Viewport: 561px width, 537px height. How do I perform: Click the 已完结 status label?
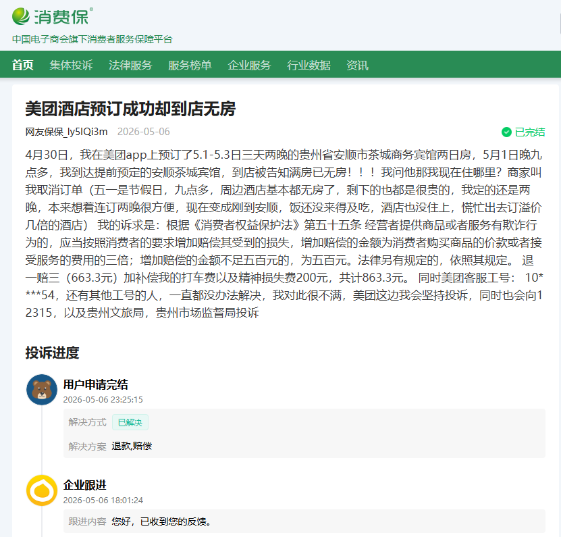530,132
